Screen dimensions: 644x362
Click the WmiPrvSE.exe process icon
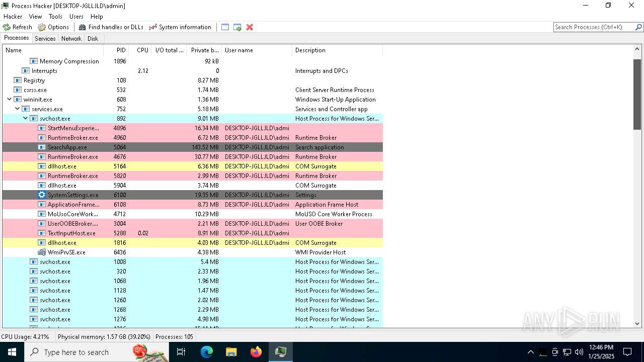(42, 252)
